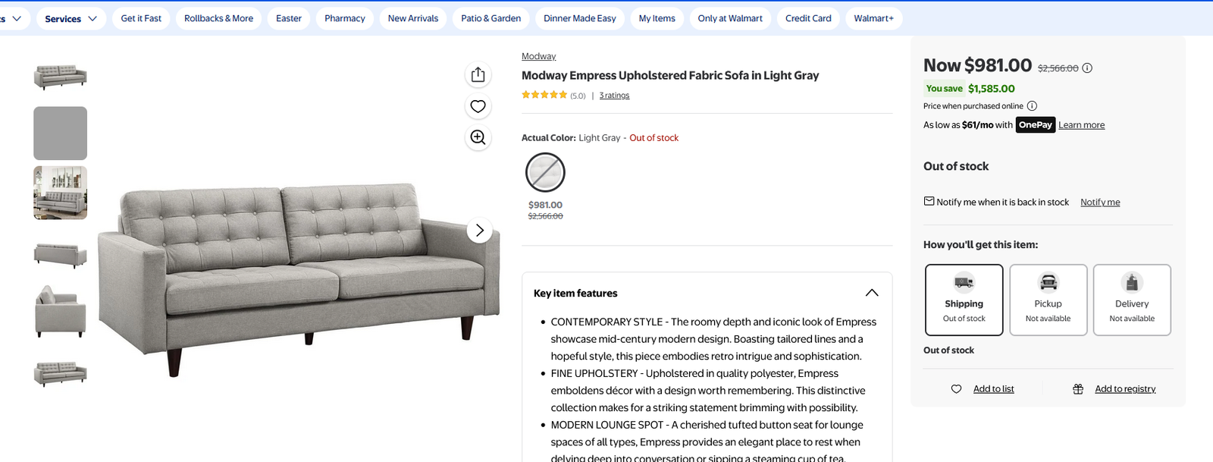Click the share icon
This screenshot has height=462, width=1213.
(478, 75)
